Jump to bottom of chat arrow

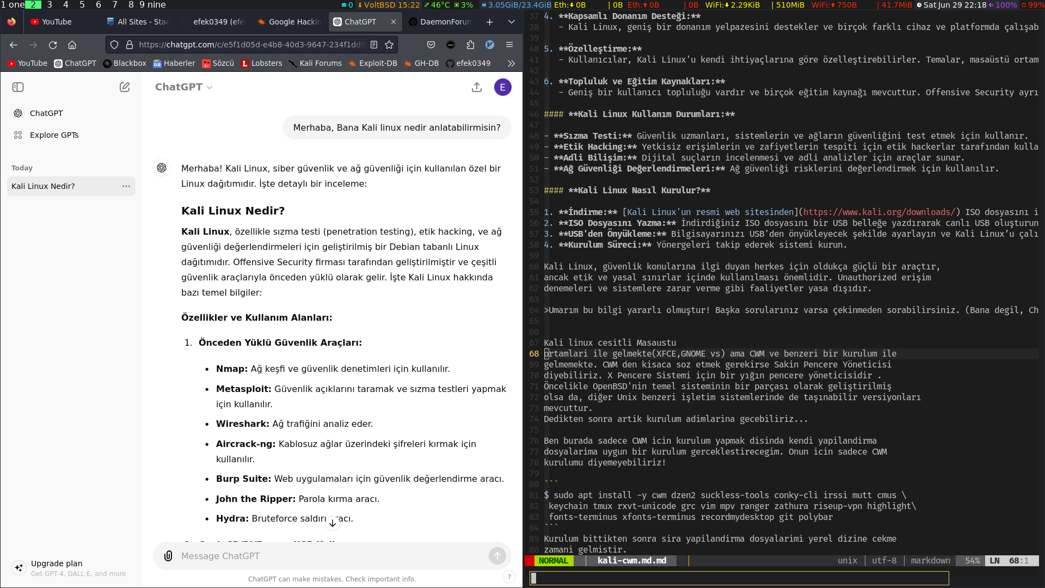pos(333,523)
